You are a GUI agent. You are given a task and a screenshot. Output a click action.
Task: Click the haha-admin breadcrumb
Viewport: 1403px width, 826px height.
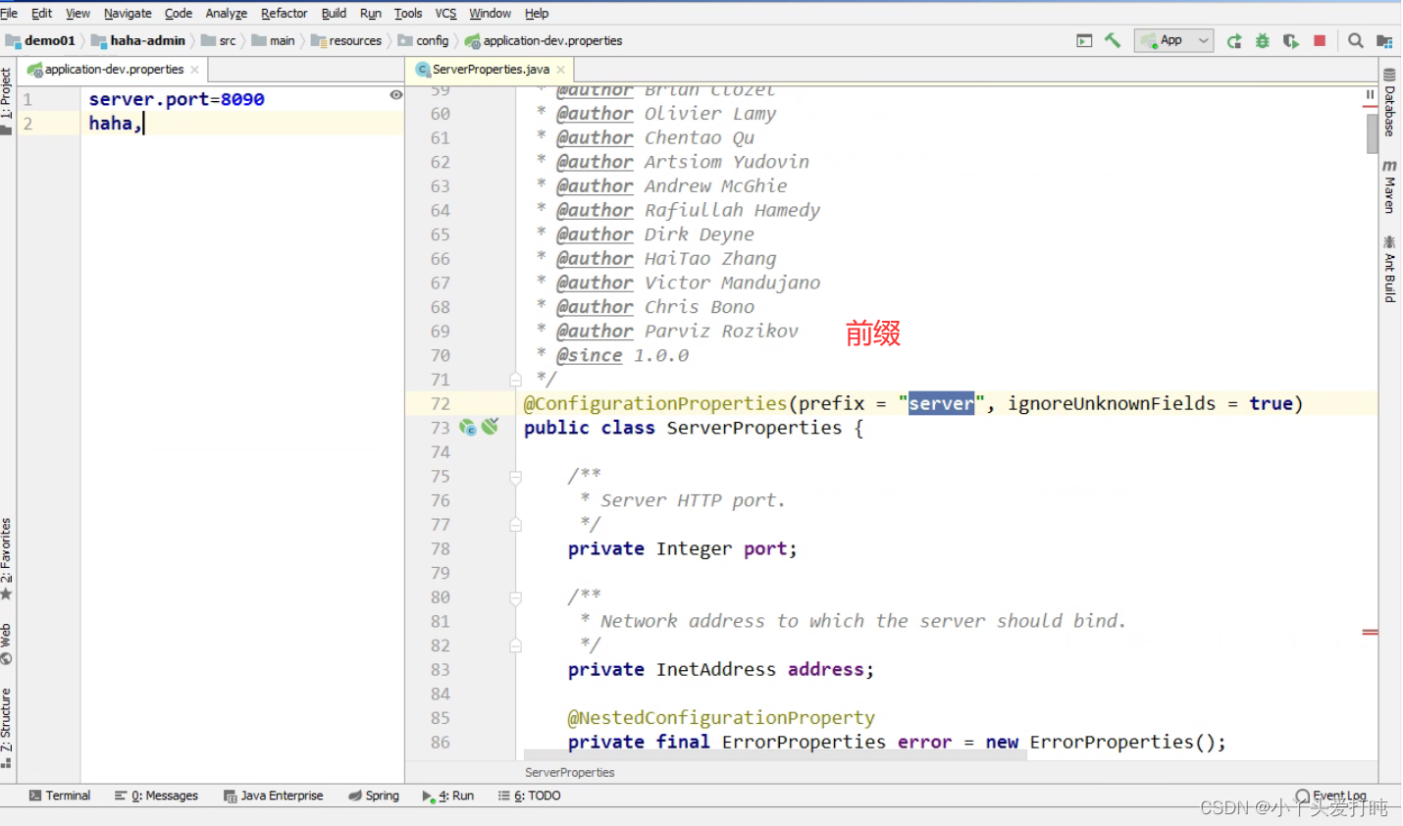coord(138,40)
